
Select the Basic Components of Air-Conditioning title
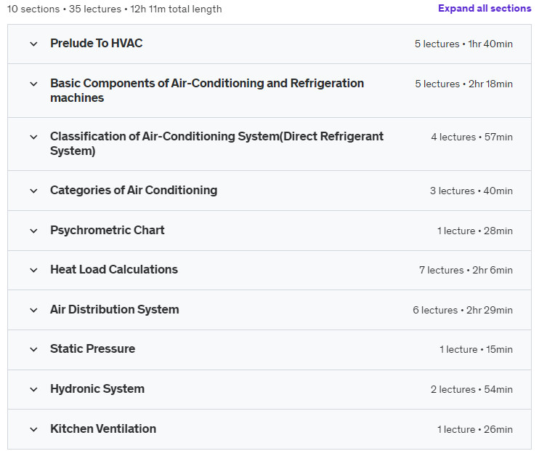(207, 90)
